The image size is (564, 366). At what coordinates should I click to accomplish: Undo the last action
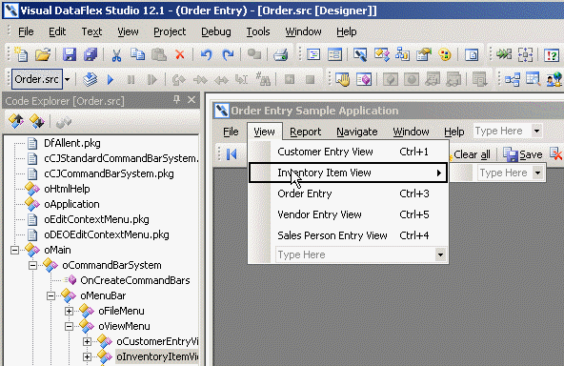[x=206, y=54]
